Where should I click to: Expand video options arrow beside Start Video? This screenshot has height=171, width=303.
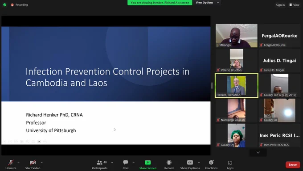coord(41,163)
